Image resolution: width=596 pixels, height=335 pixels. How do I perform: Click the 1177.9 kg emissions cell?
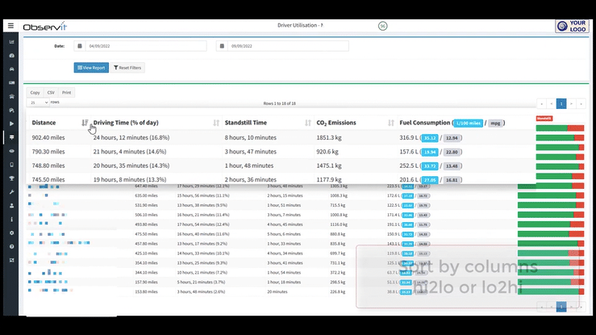tap(329, 179)
